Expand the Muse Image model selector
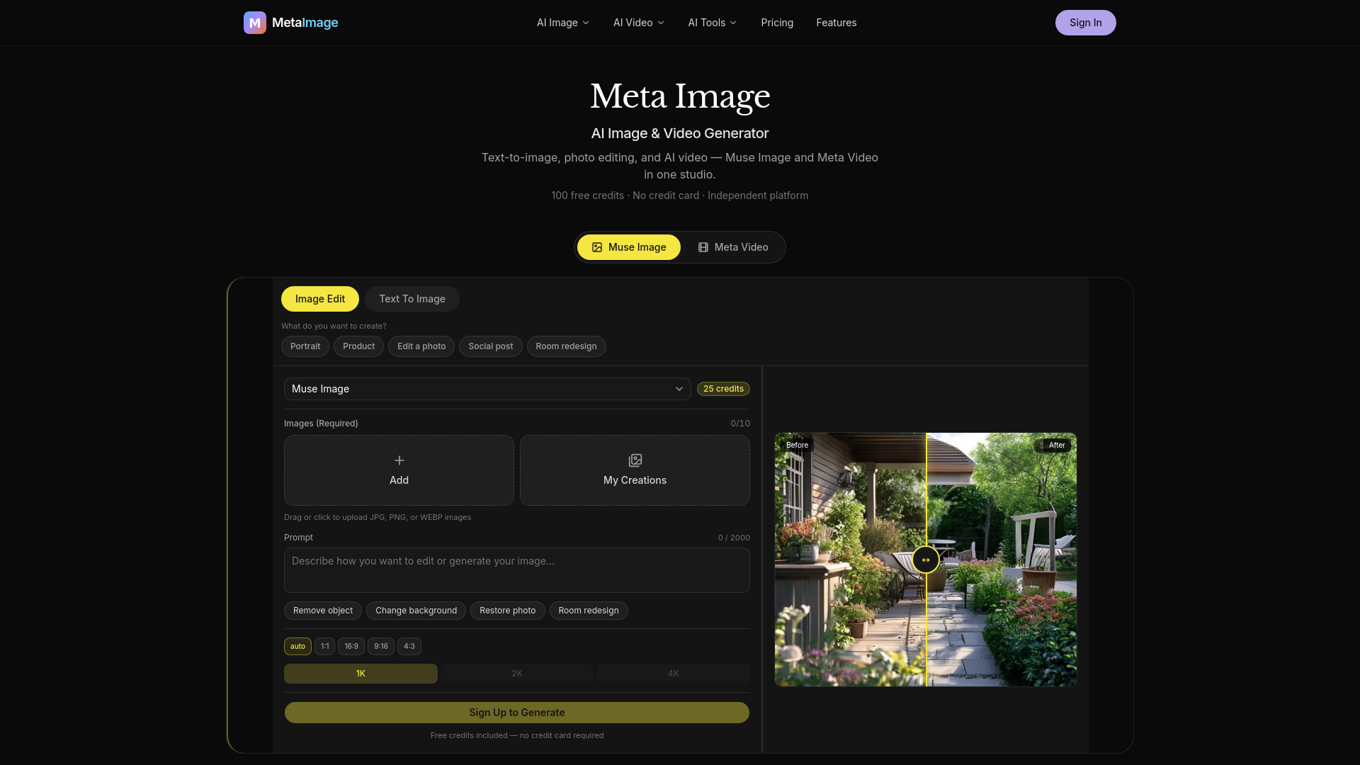The height and width of the screenshot is (765, 1360). point(487,389)
